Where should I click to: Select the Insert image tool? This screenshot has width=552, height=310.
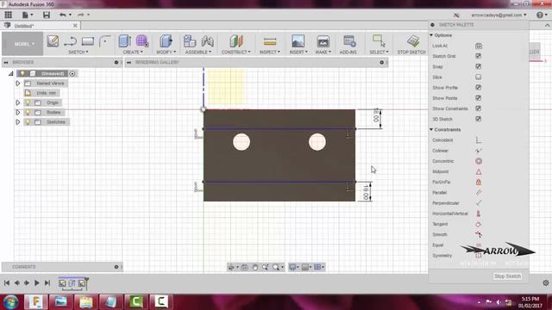(x=298, y=41)
